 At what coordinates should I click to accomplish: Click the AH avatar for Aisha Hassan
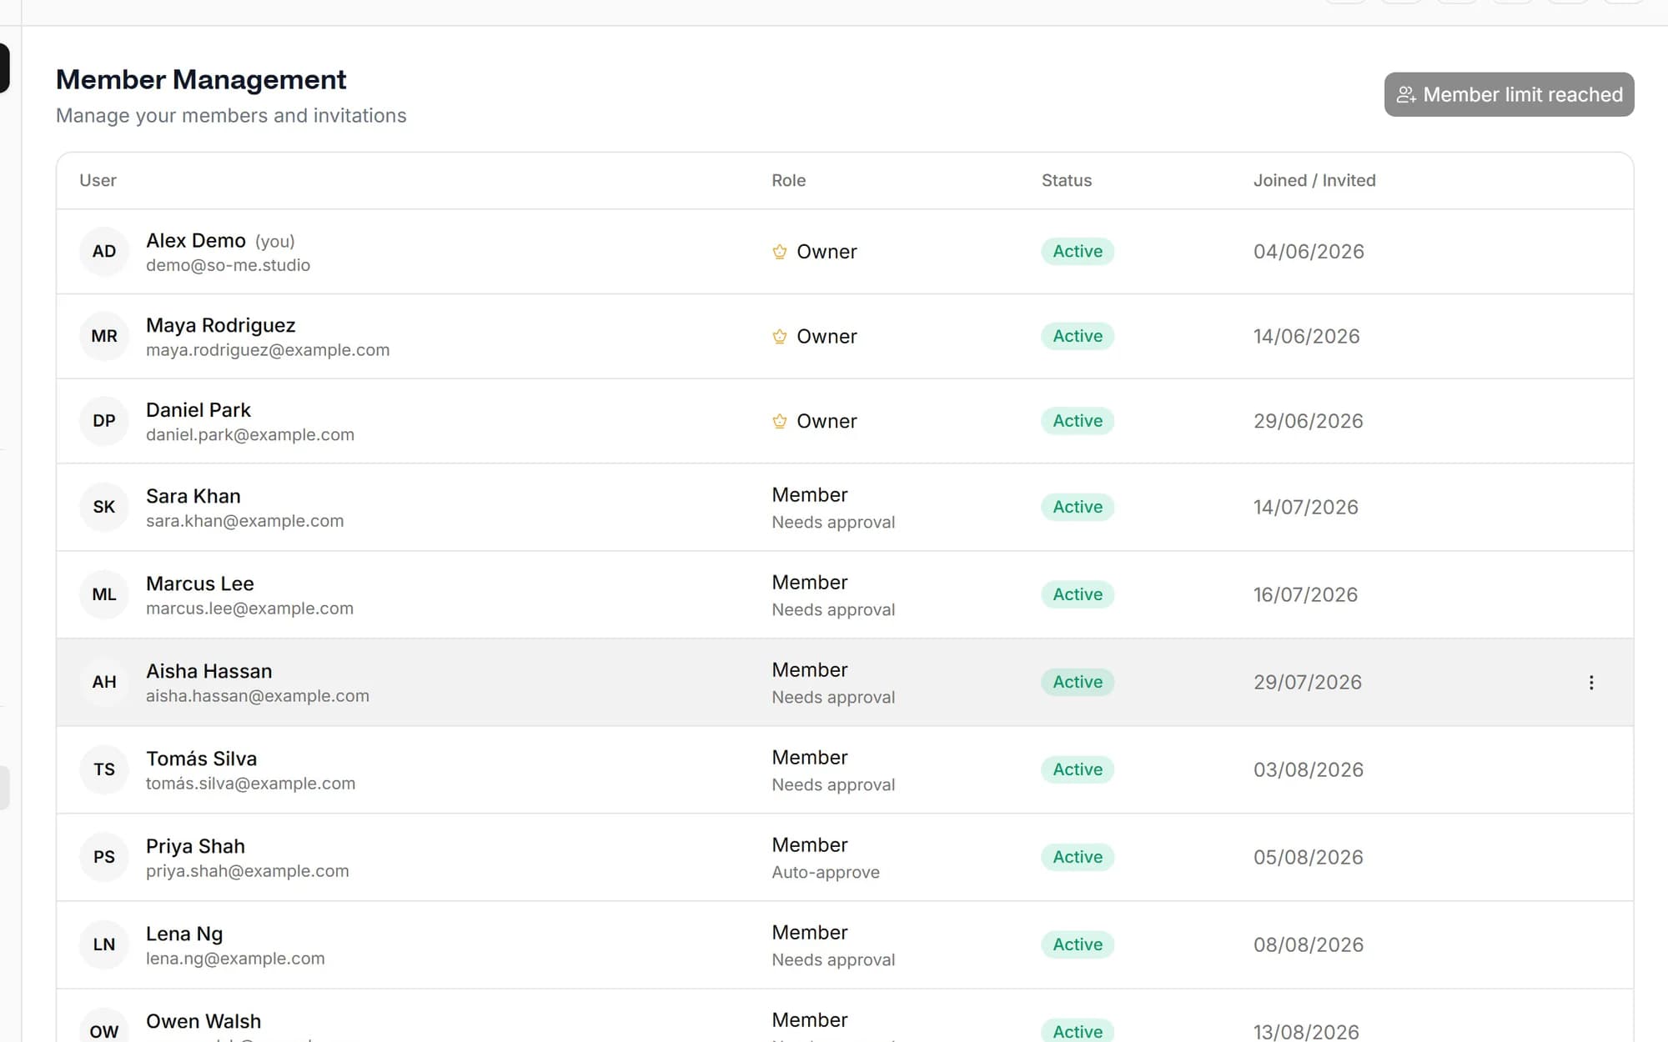[104, 682]
